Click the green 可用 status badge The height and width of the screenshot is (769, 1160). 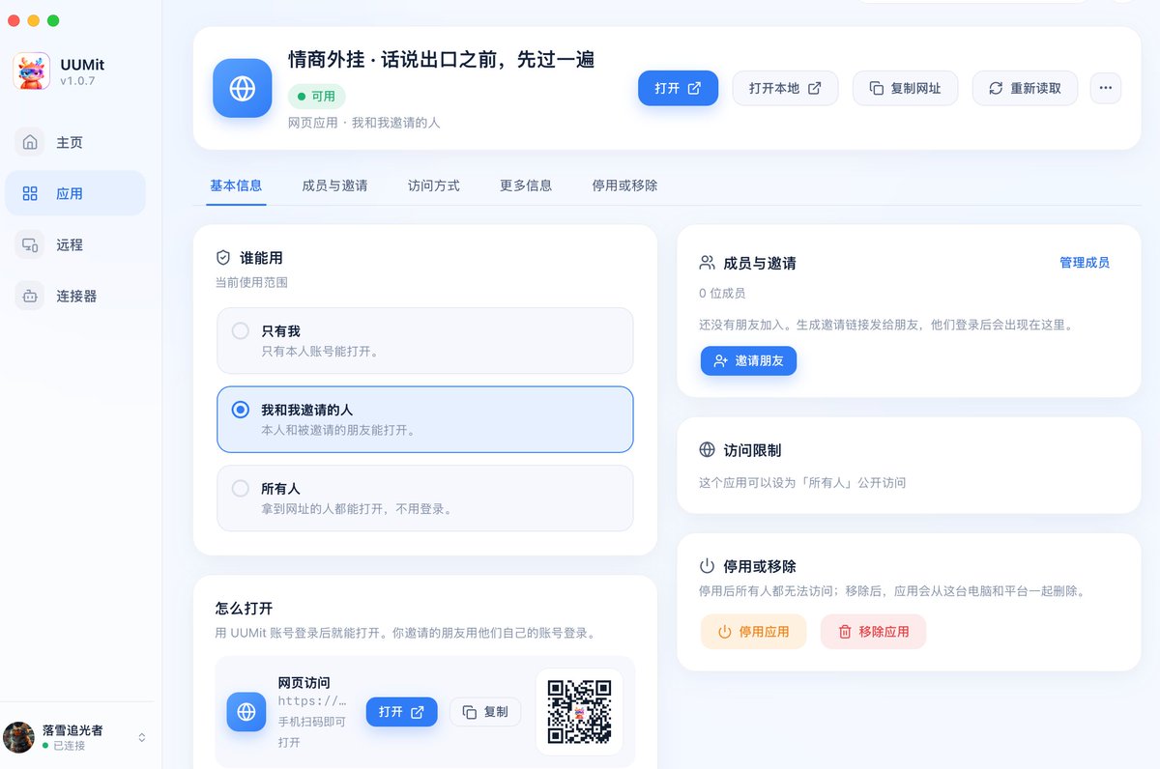(316, 97)
